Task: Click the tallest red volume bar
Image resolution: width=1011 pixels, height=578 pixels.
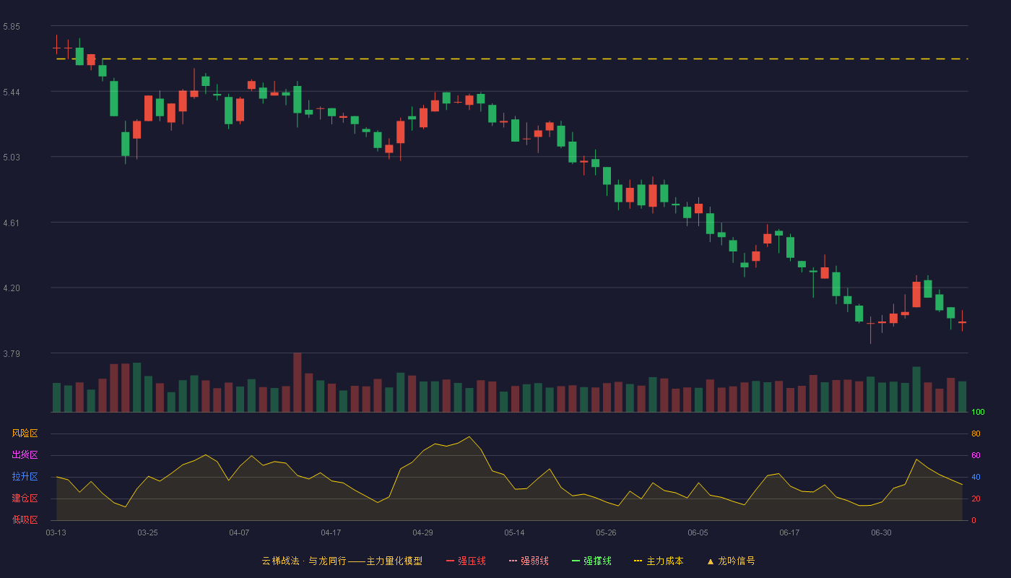Action: point(298,382)
